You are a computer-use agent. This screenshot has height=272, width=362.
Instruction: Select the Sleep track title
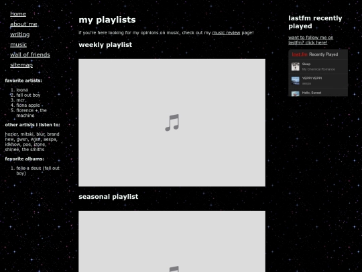point(306,64)
